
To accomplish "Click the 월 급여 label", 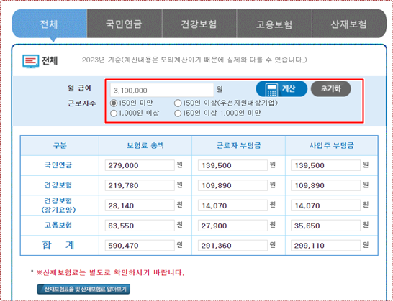I will tap(79, 88).
